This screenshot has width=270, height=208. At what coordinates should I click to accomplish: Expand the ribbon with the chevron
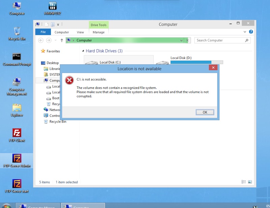click(245, 32)
